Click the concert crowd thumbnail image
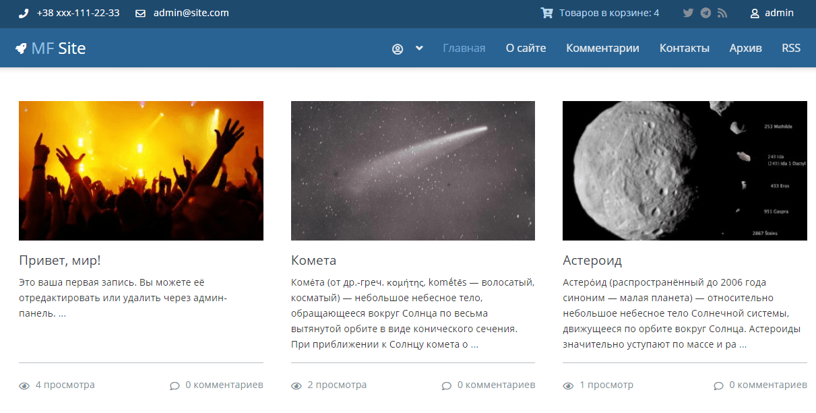 click(141, 170)
